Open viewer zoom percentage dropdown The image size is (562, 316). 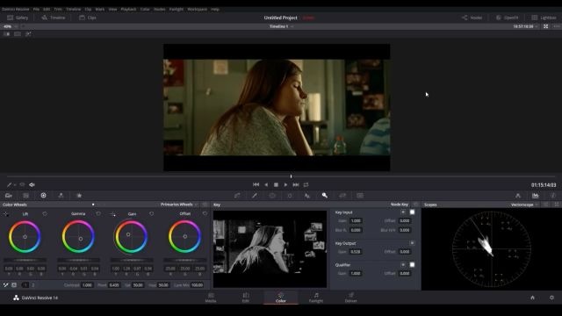click(x=10, y=26)
